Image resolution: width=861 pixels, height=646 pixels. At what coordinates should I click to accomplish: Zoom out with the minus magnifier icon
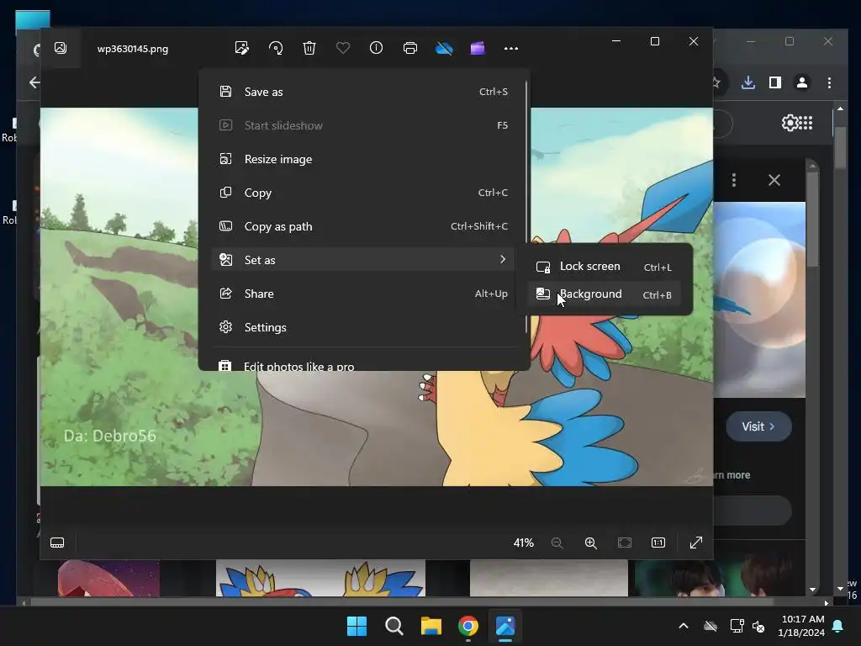click(x=557, y=543)
